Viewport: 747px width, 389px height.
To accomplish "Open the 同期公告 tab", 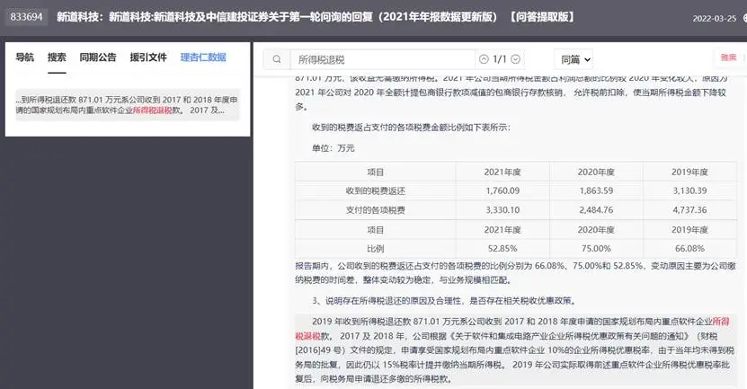I will [98, 57].
